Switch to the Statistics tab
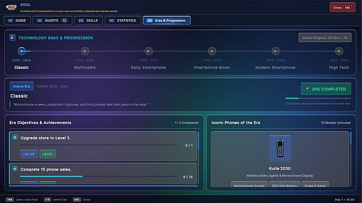The height and width of the screenshot is (203, 362). pyautogui.click(x=123, y=21)
